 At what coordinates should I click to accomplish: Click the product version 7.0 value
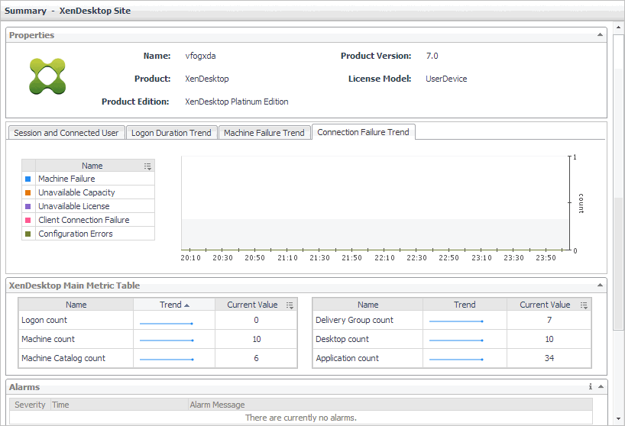(432, 56)
